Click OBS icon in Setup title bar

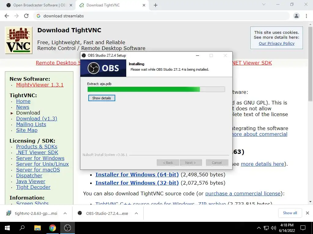(84, 55)
